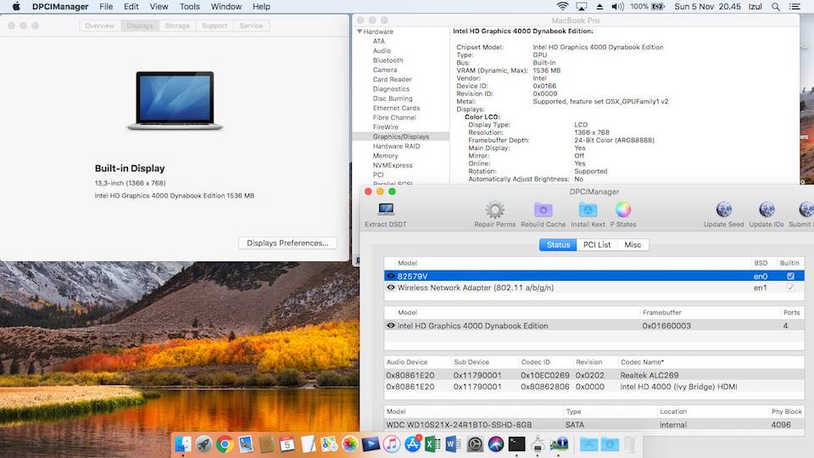This screenshot has height=458, width=814.
Task: Open Finder from the Dock
Action: 183,444
